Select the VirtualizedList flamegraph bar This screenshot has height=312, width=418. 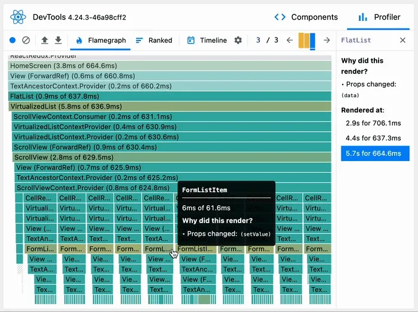click(x=170, y=106)
